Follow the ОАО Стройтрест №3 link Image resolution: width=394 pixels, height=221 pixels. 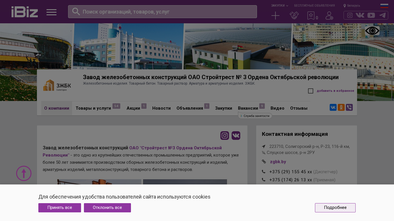coord(132,151)
